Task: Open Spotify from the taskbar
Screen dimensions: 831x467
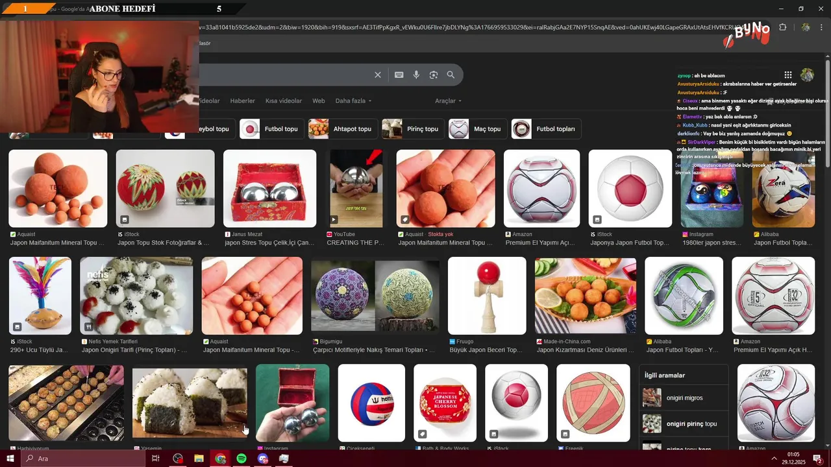Action: [x=242, y=459]
